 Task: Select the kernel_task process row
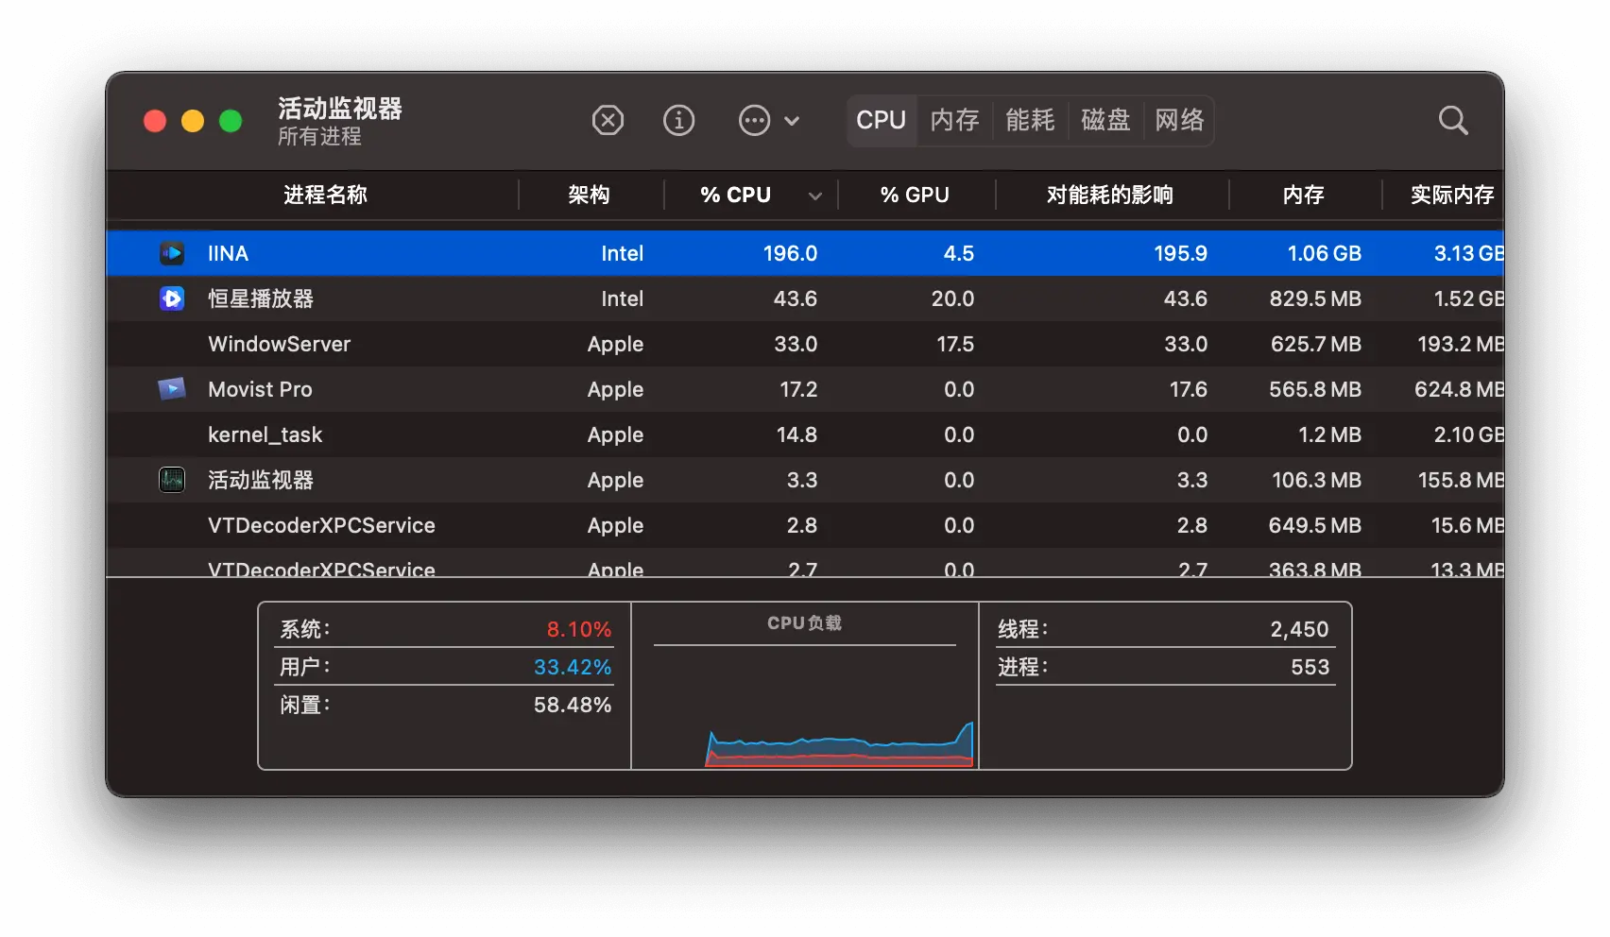click(805, 434)
